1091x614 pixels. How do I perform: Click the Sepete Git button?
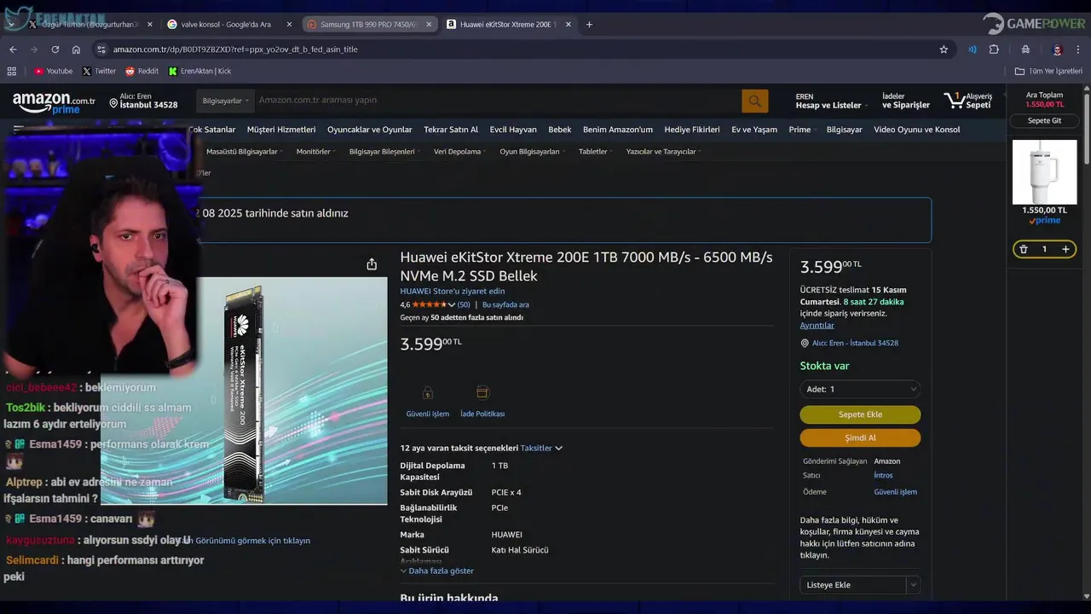click(1045, 121)
